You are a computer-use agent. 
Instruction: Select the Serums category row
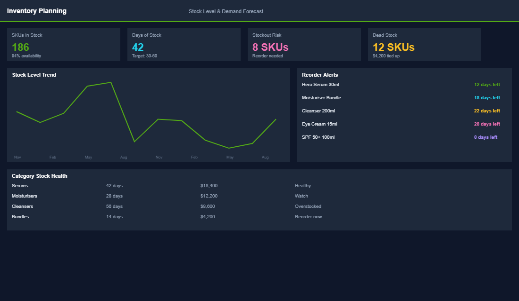pyautogui.click(x=20, y=186)
